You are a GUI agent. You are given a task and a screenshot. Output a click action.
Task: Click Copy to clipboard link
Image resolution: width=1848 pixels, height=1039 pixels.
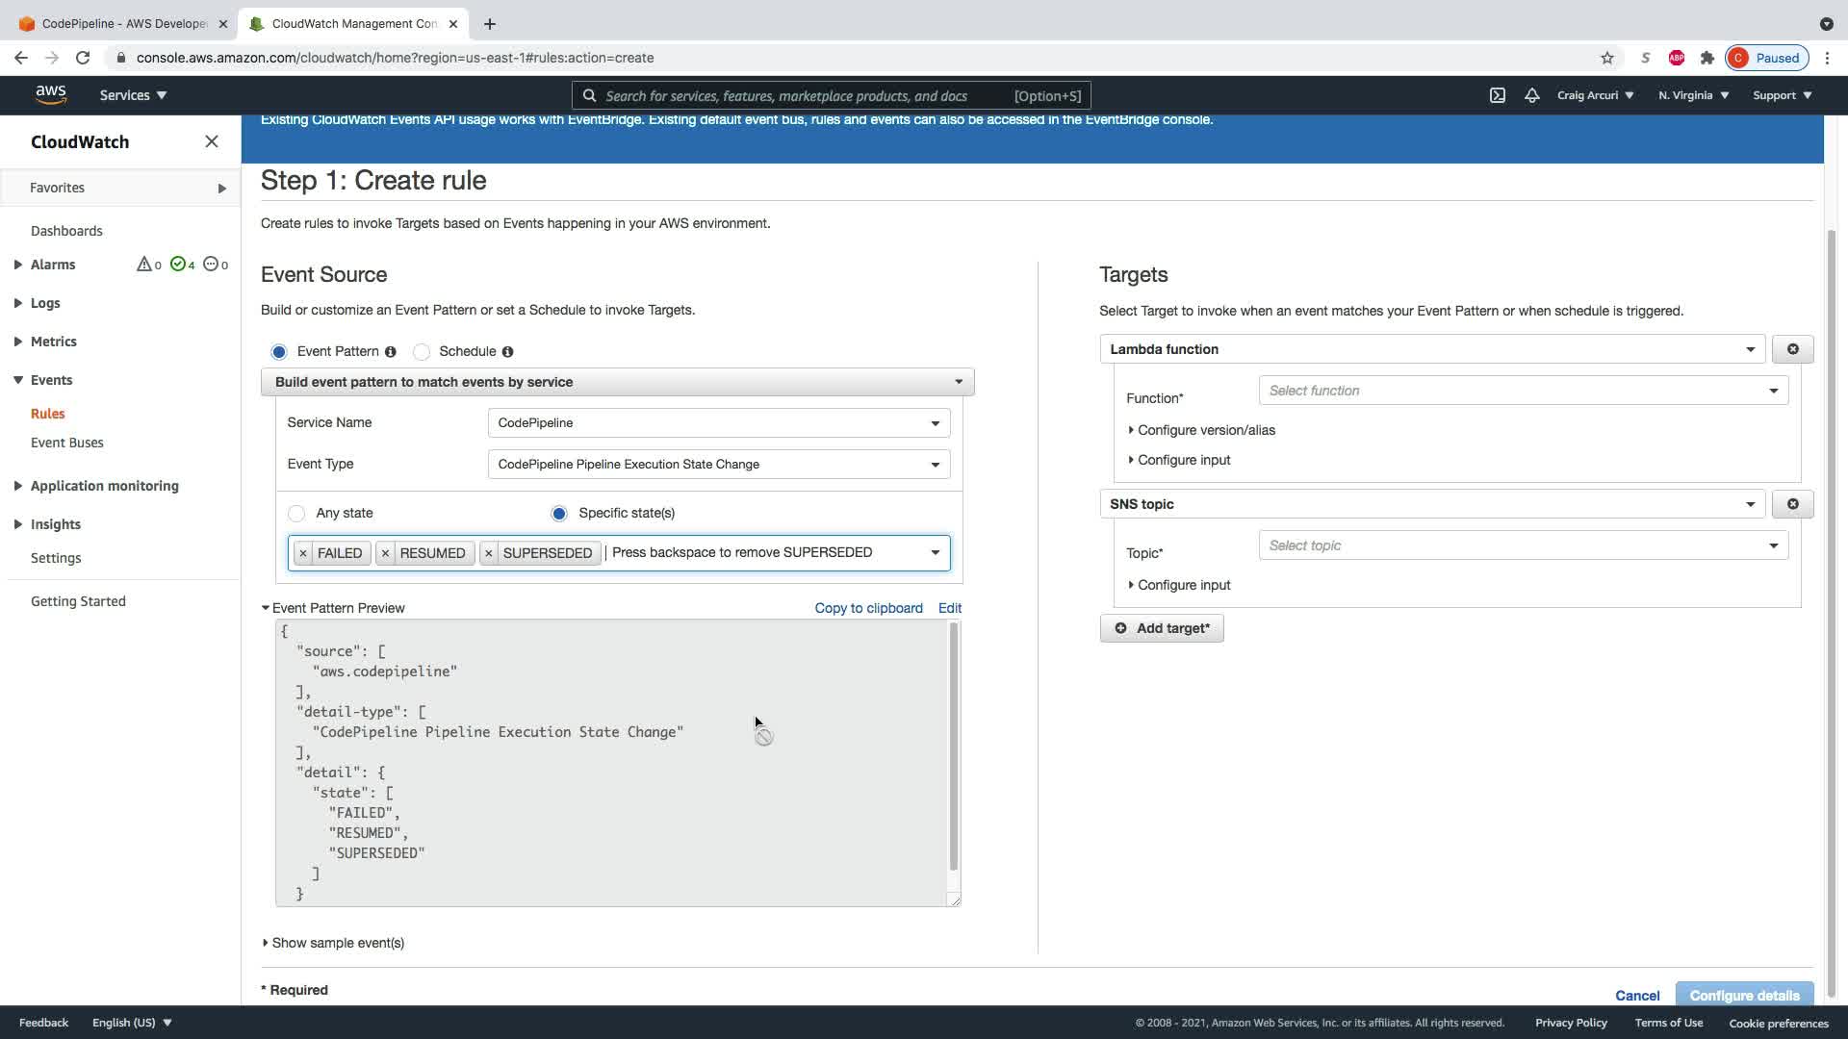(x=868, y=608)
